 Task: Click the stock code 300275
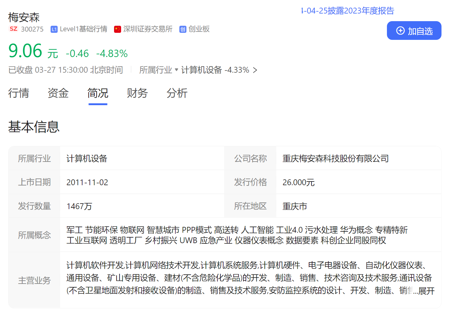tap(32, 29)
